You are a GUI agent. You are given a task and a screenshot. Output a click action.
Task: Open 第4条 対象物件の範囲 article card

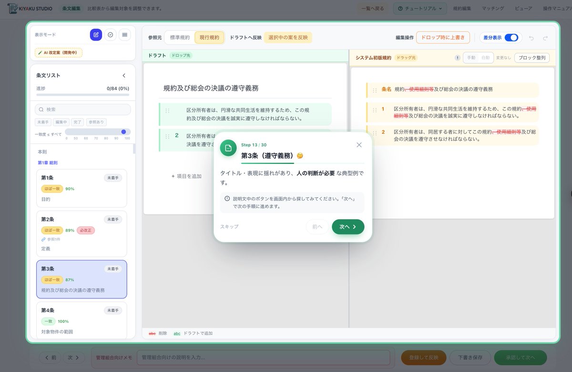(x=82, y=320)
